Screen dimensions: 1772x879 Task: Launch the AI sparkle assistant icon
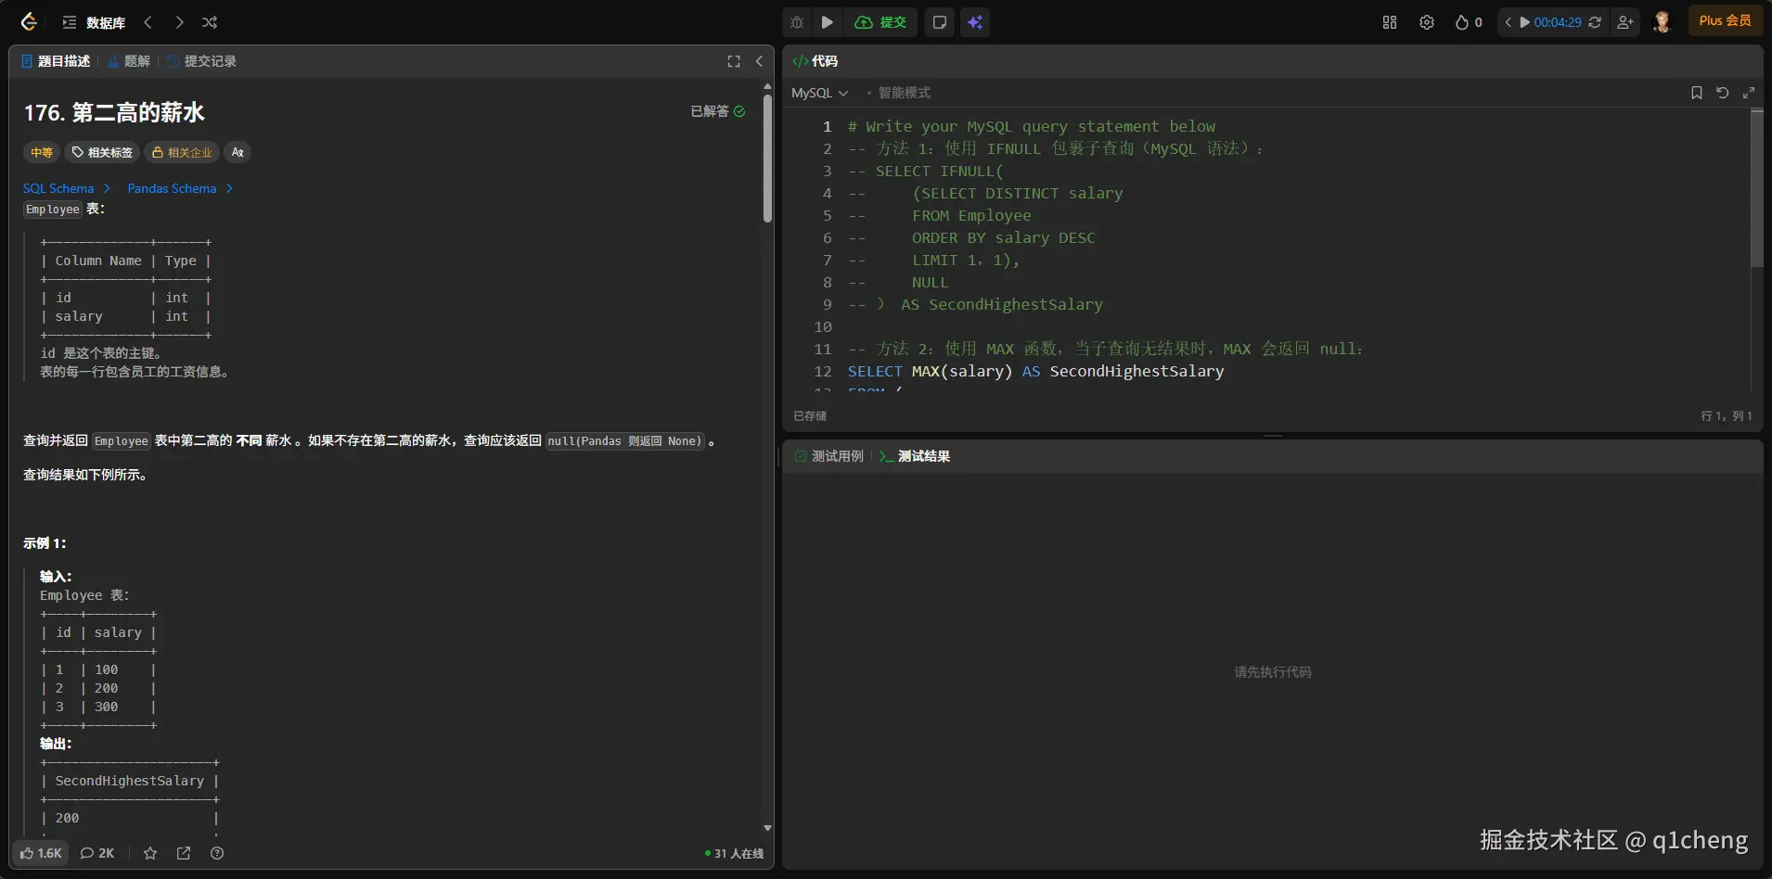[x=975, y=22]
